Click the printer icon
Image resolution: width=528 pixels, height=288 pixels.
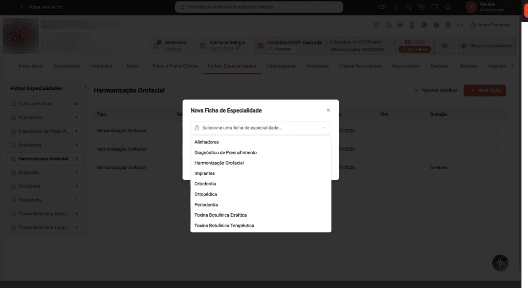click(x=400, y=25)
